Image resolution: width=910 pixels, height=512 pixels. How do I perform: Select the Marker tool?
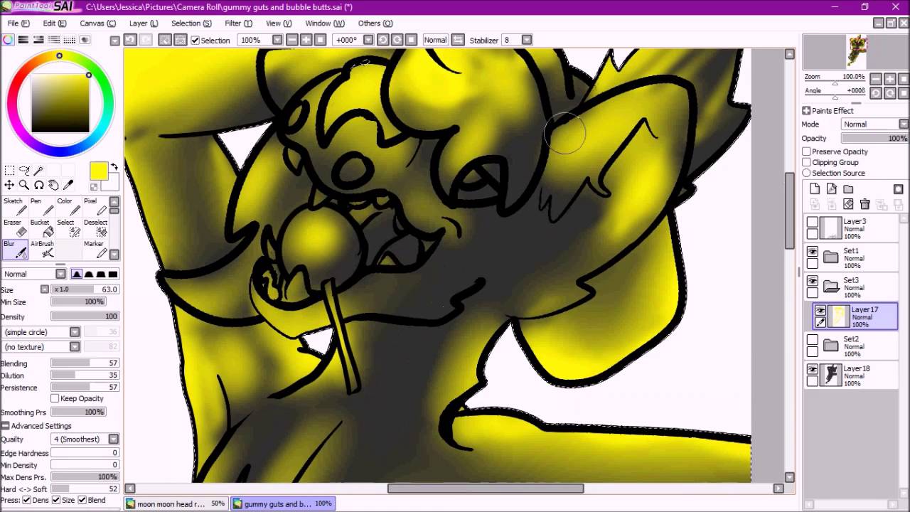[x=94, y=249]
